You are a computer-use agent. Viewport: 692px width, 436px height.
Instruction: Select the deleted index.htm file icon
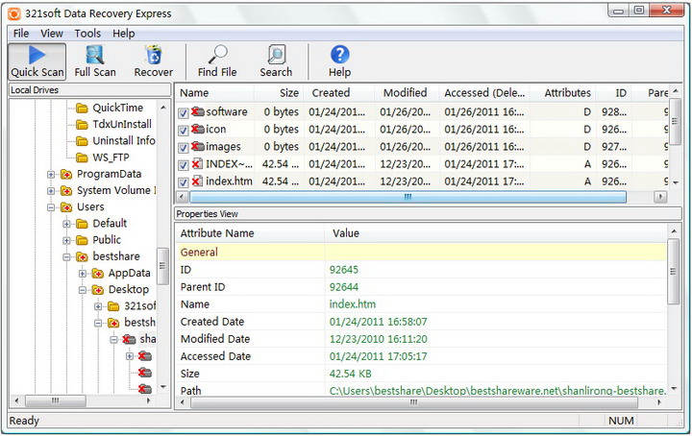coord(197,182)
